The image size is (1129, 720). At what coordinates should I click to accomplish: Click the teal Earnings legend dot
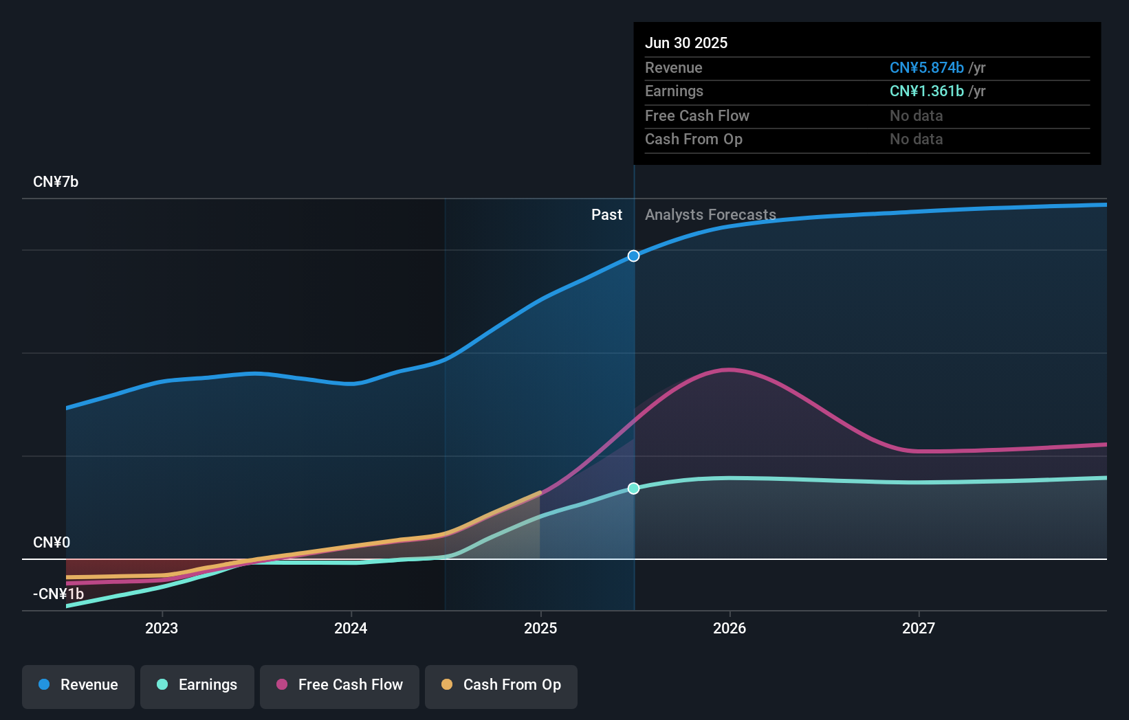click(x=161, y=685)
